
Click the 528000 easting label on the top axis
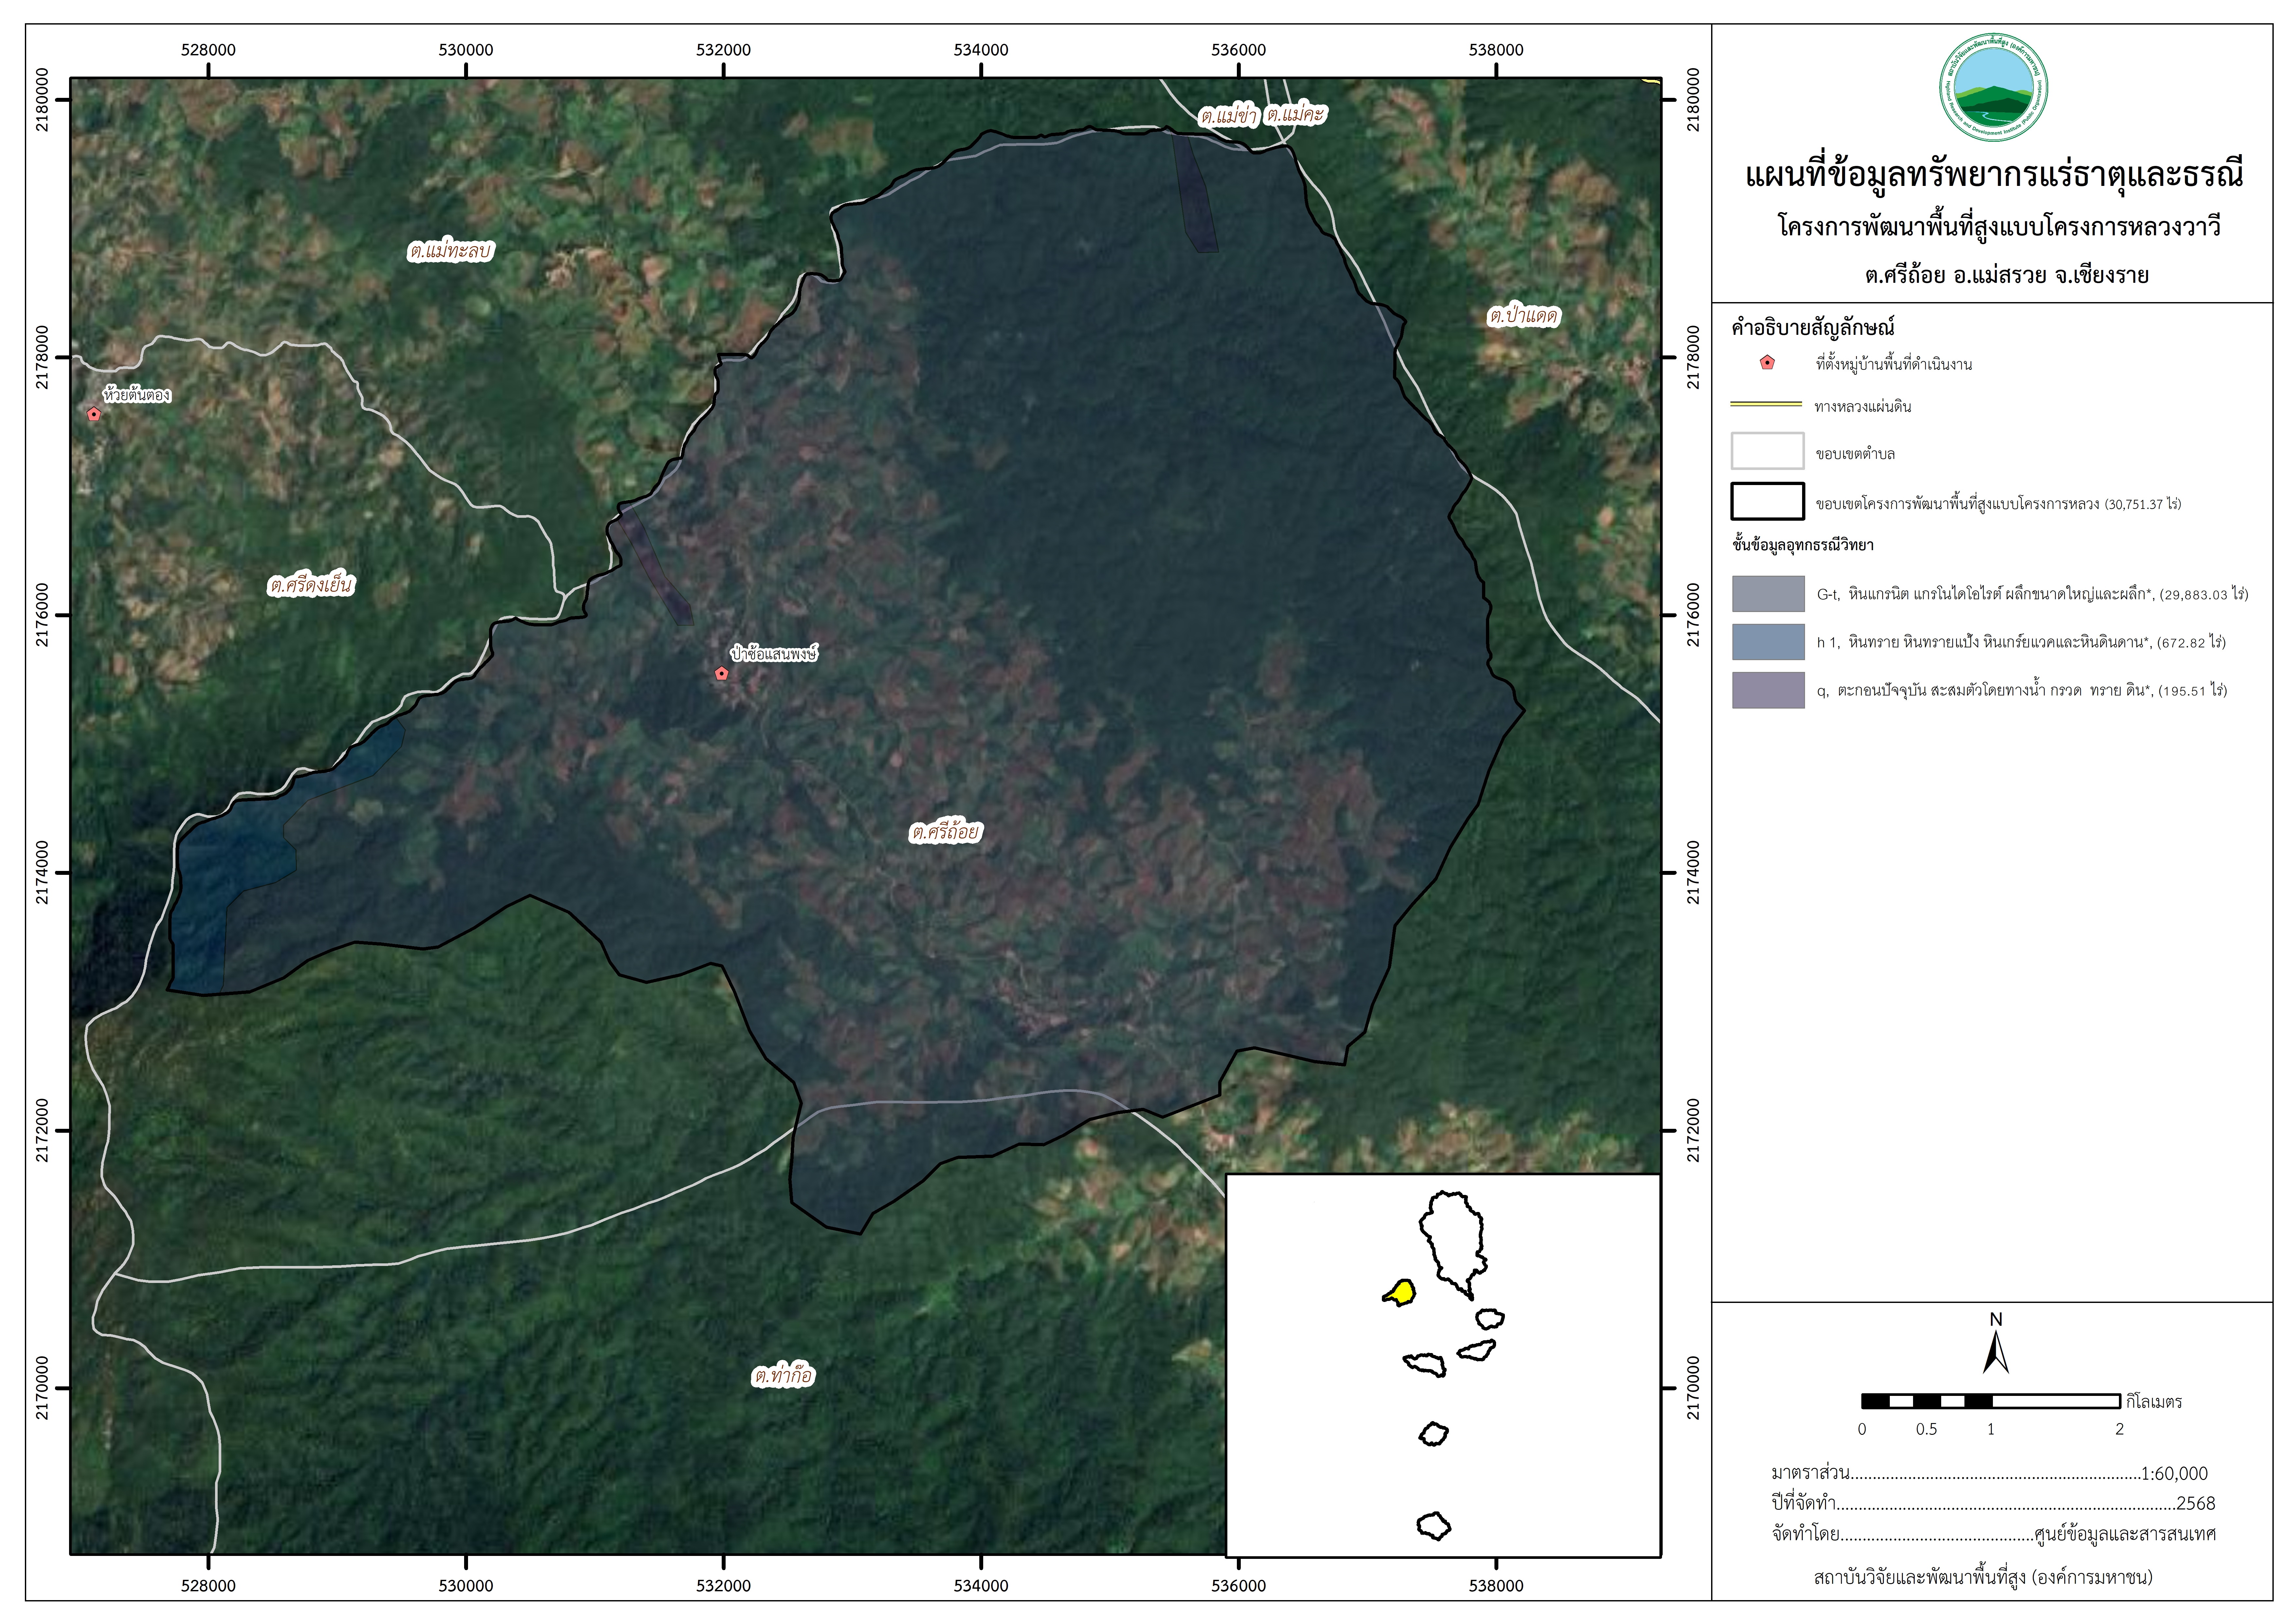pos(208,50)
